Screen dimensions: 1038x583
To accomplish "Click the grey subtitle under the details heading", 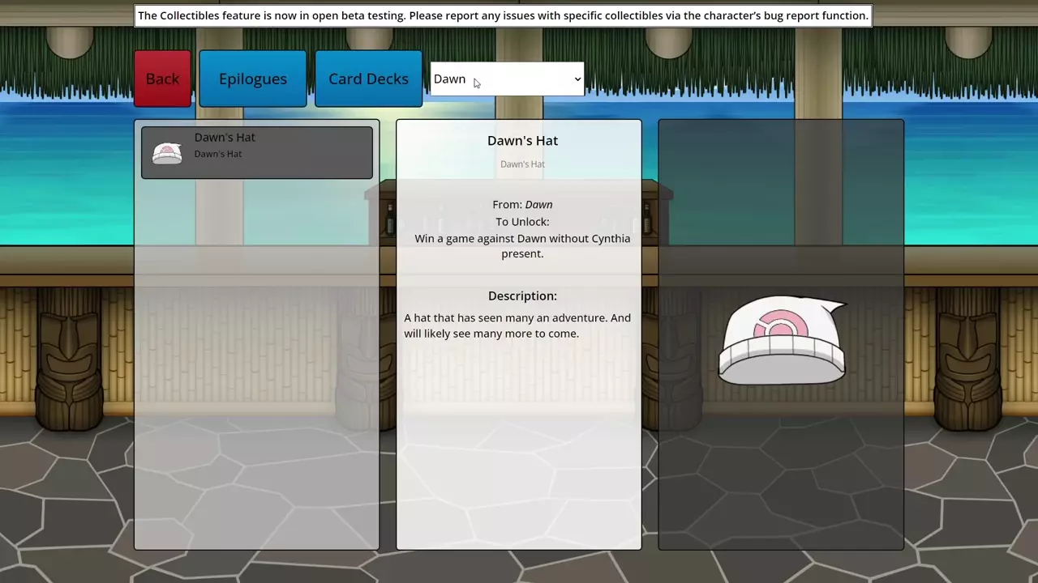I will point(522,164).
